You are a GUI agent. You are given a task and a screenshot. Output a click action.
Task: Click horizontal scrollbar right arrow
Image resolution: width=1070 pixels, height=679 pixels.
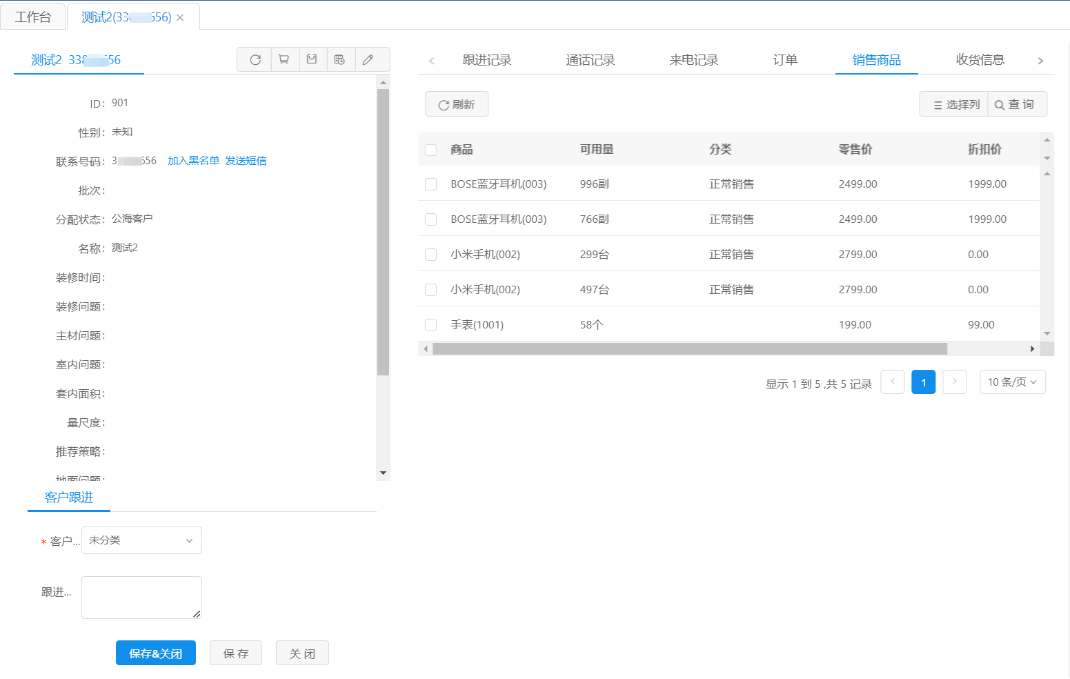click(x=1032, y=349)
